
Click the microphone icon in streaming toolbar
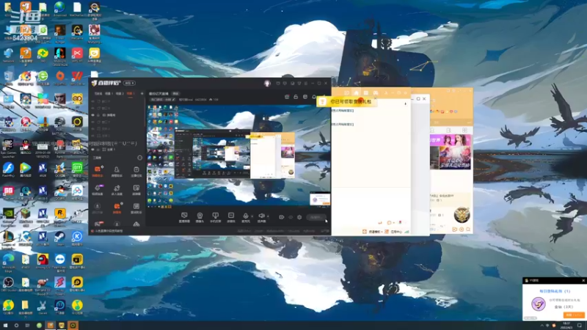click(x=246, y=217)
